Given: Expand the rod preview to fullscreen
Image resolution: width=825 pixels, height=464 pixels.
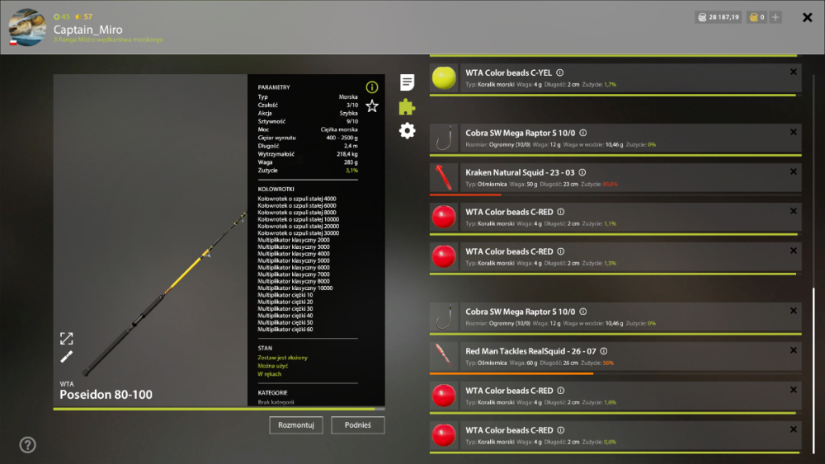Looking at the screenshot, I should [x=66, y=339].
